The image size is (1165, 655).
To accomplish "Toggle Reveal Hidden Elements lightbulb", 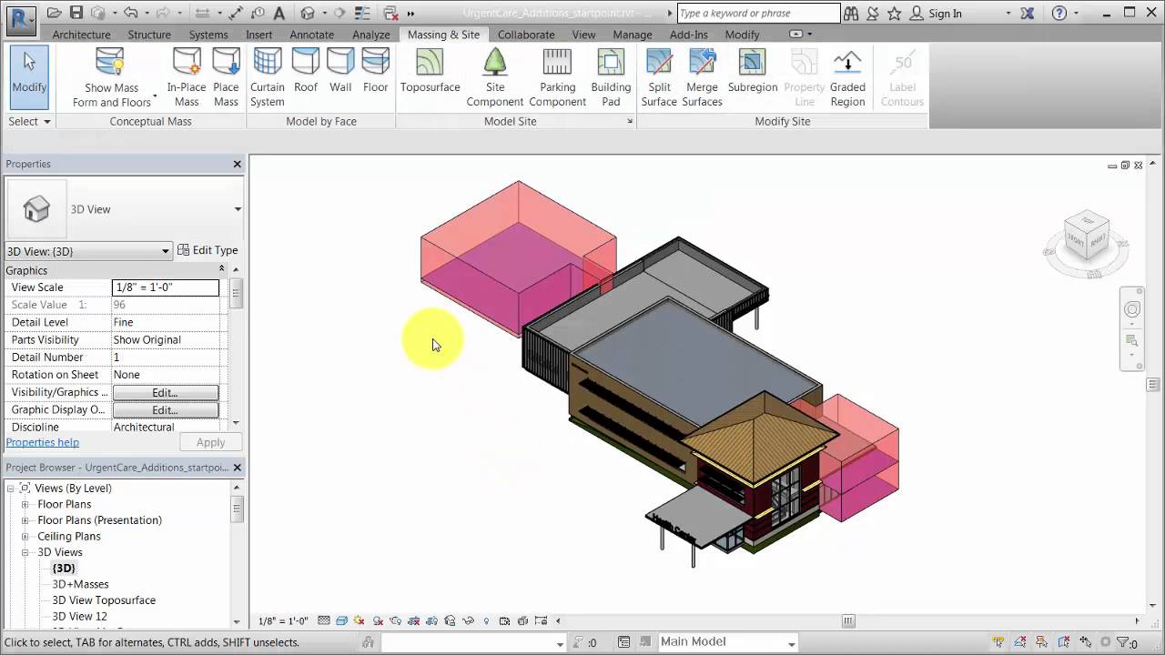I will (486, 621).
